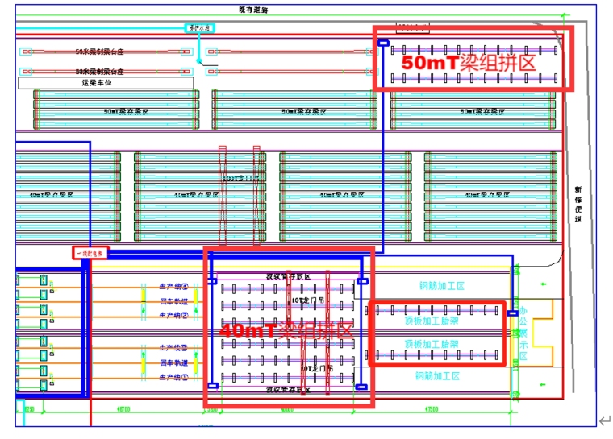Click the upper 顶板加工胎架 label
Screen dimensions: 613x439
click(x=432, y=320)
